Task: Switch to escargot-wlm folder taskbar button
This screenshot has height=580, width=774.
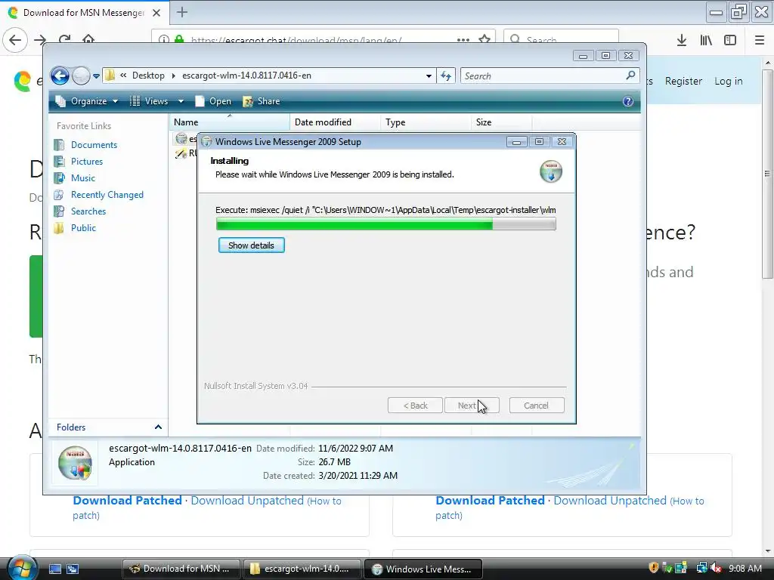Action: click(301, 569)
